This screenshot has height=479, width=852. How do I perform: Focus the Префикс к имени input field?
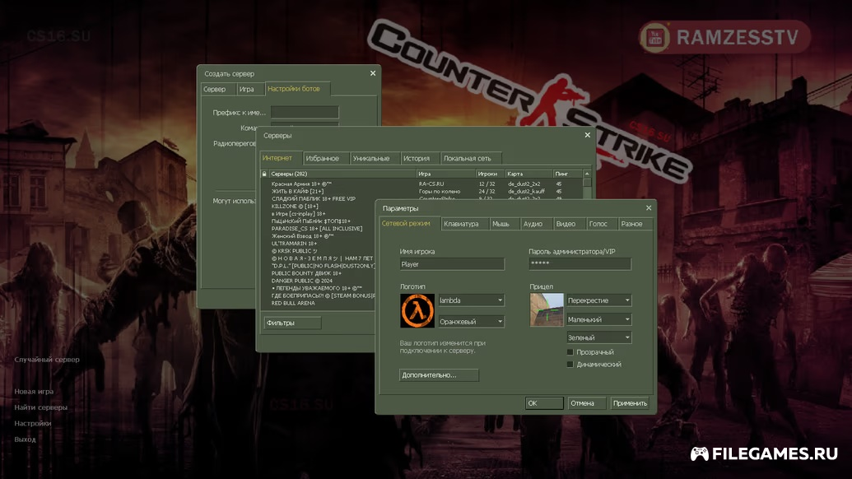(x=305, y=113)
